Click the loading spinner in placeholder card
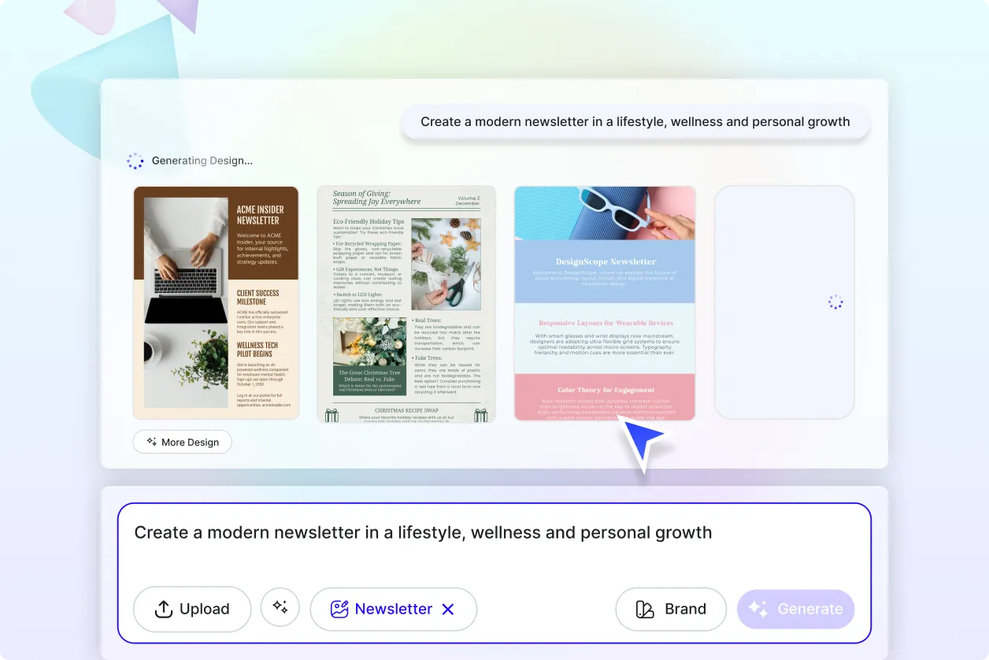 (x=835, y=302)
